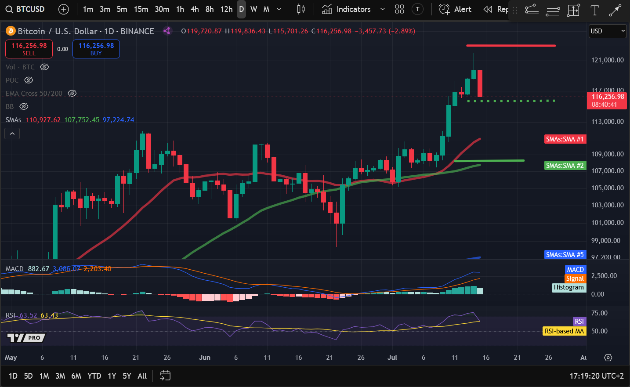Viewport: 630px width, 387px height.
Task: Open the USD currency dropdown
Action: (x=608, y=31)
